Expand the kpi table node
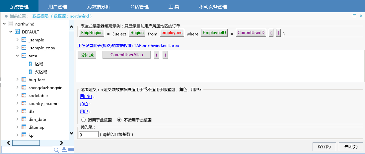365x154 pixels. pyautogui.click(x=17, y=135)
